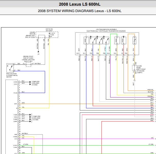Click the arrowhead on pin 16 BLK wire
This screenshot has height=154, width=156.
coord(30,115)
